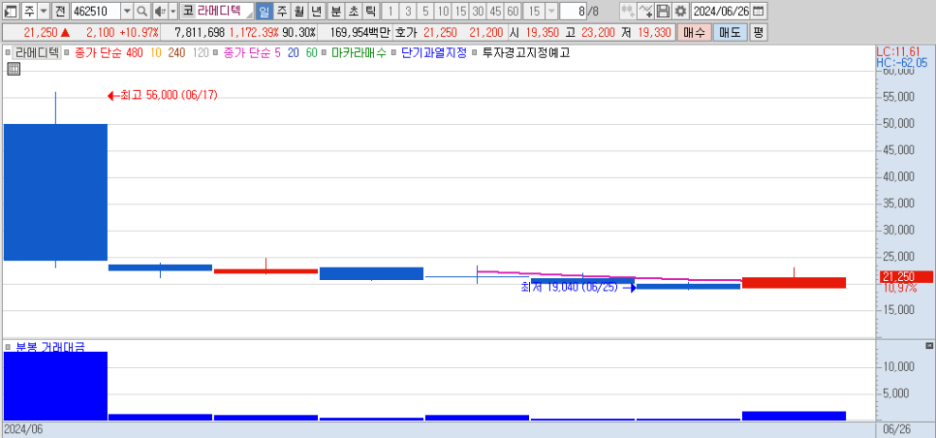Click the speaker sound icon
Screen dimensions: 936x438
tap(160, 12)
